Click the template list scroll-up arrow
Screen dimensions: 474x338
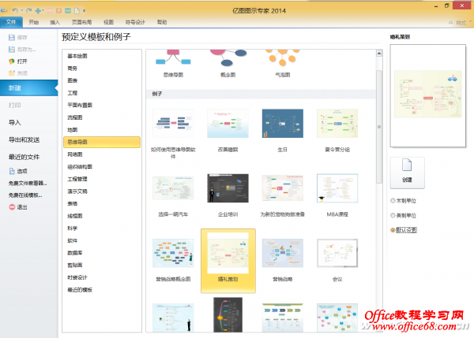point(379,54)
